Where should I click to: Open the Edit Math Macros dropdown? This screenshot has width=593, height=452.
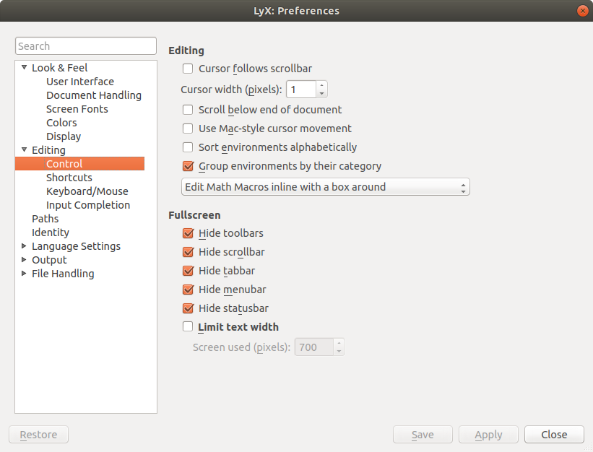click(325, 187)
